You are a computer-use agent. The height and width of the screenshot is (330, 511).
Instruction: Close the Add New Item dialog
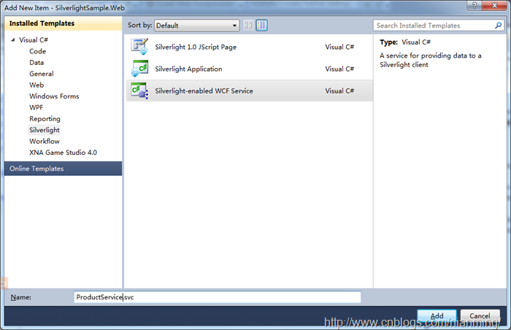pos(494,5)
